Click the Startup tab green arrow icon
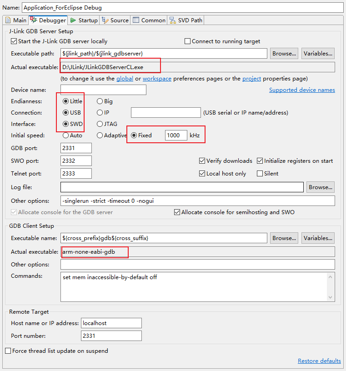The image size is (346, 371). coord(73,20)
